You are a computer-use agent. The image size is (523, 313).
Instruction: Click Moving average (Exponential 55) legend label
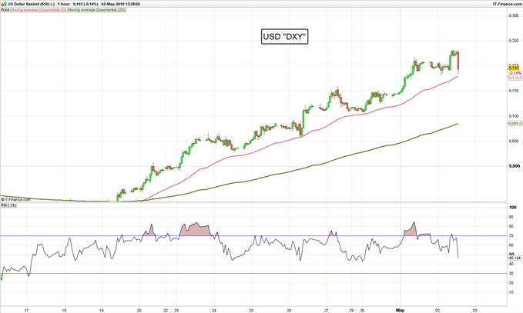(39, 10)
